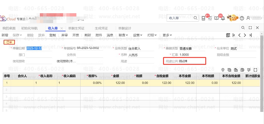Image resolution: width=264 pixels, height=124 pixels.
Task: Switch to the 单据设计 tab
Action: click(x=125, y=28)
